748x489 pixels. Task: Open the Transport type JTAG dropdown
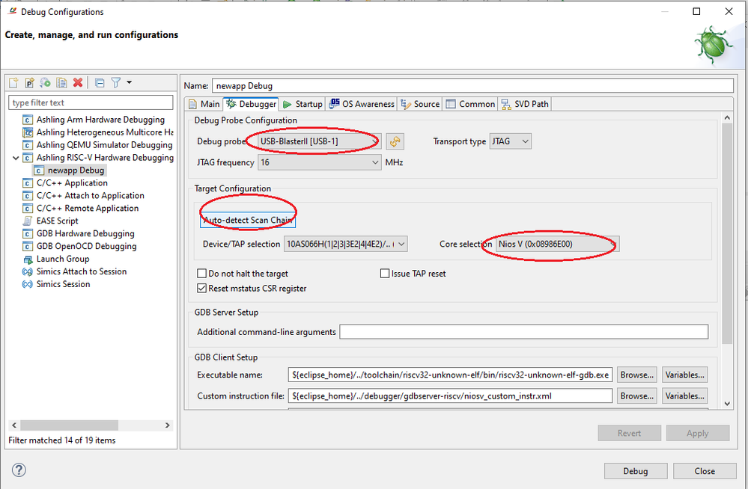pos(510,141)
